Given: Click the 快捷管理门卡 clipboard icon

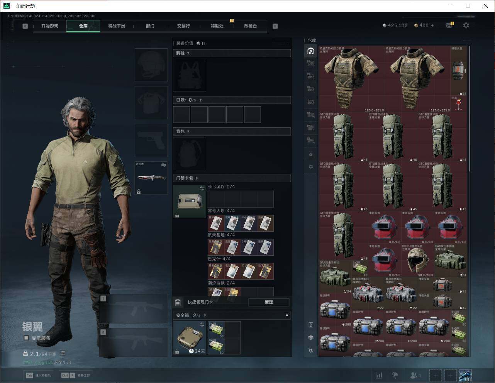Looking at the screenshot, I should (x=178, y=302).
